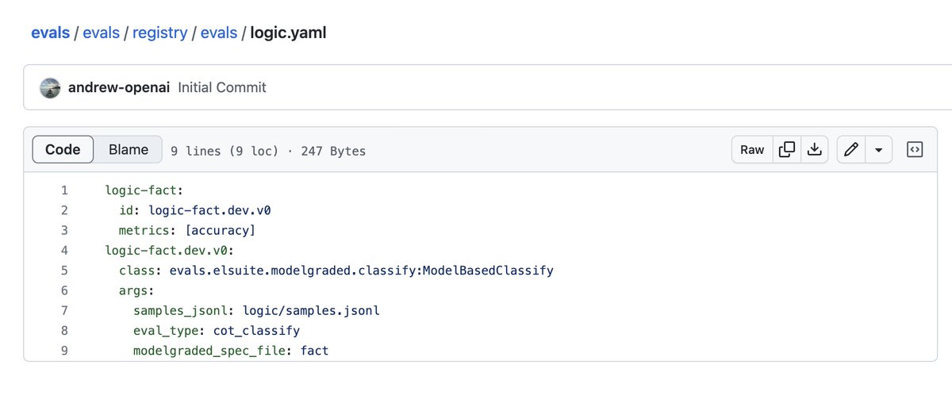The width and height of the screenshot is (952, 407).
Task: Select line number 1
Action: pos(64,190)
